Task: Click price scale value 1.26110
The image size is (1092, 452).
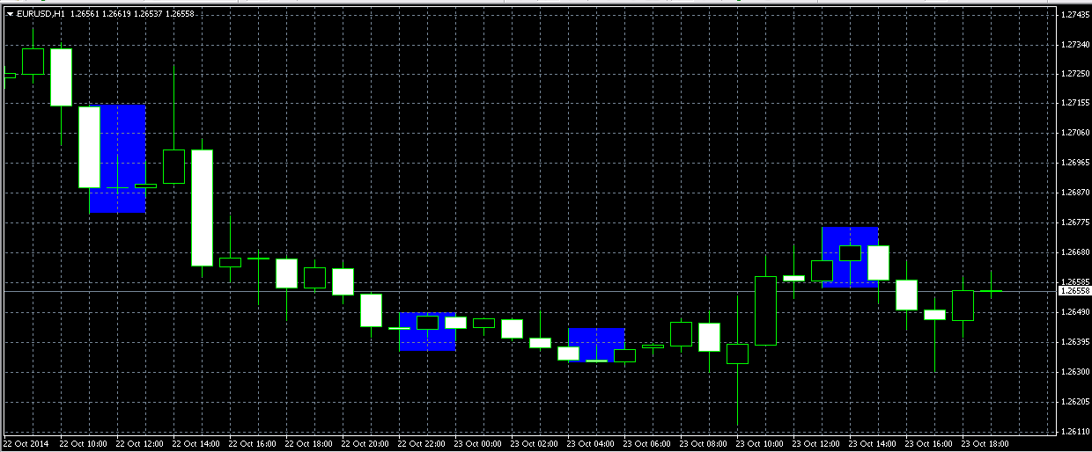Action: click(1075, 432)
